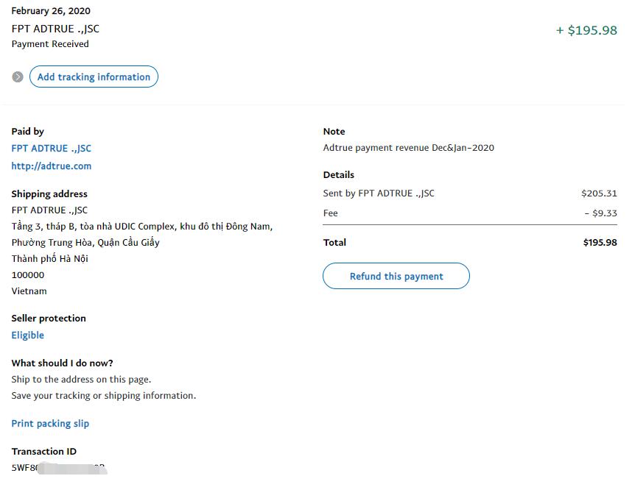
Task: Select address line Thành phố Hà Nội
Action: click(x=50, y=259)
